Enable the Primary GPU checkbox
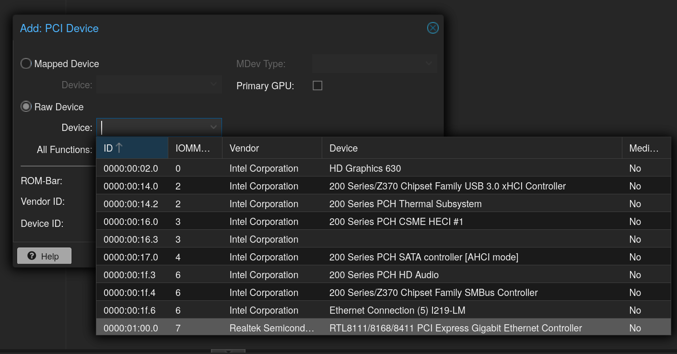677x354 pixels. [317, 86]
